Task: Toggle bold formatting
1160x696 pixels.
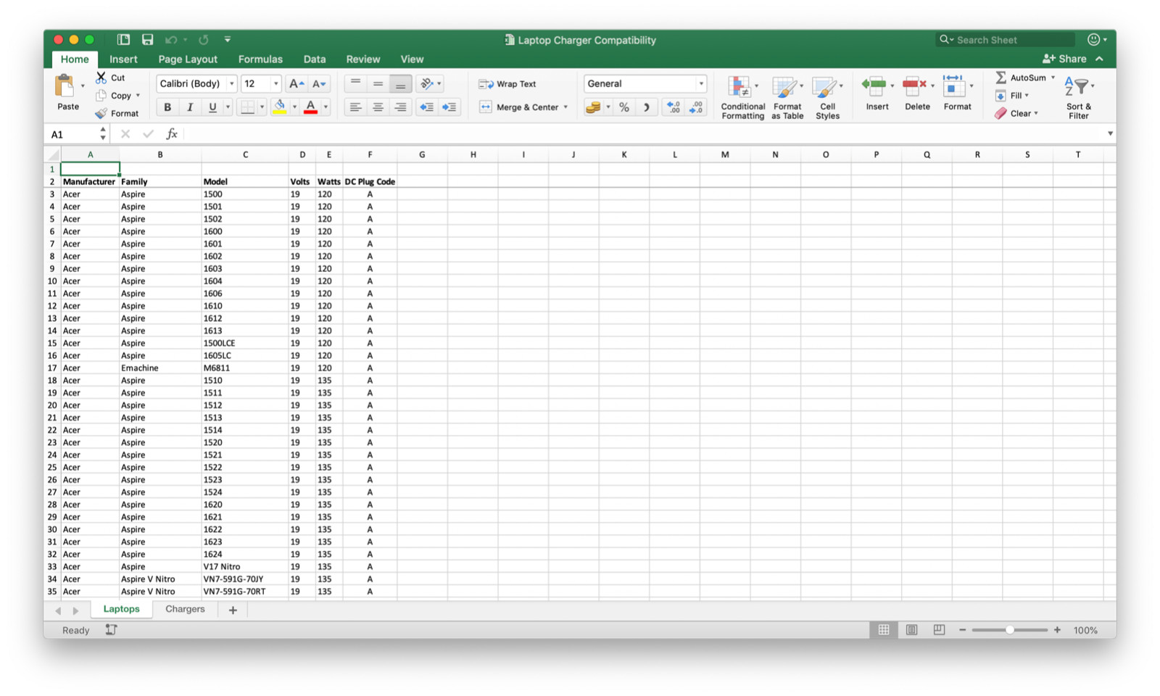Action: 167,107
